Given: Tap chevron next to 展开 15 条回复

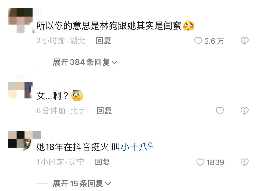Looking at the screenshot, I should [108, 184].
